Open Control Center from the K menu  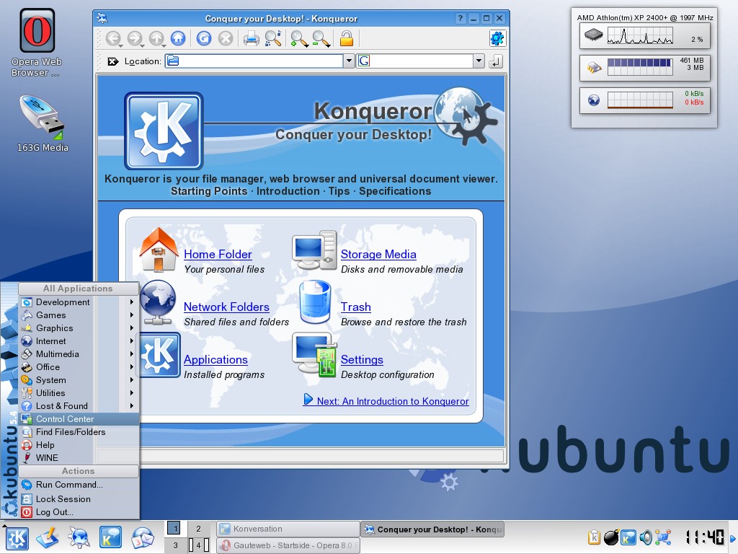[79, 419]
